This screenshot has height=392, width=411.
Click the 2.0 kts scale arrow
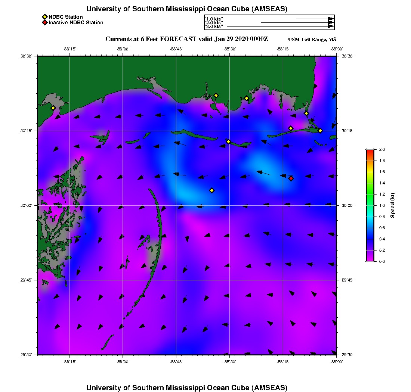pyautogui.click(x=297, y=22)
